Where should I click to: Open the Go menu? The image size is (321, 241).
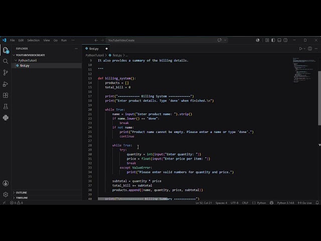click(56, 40)
